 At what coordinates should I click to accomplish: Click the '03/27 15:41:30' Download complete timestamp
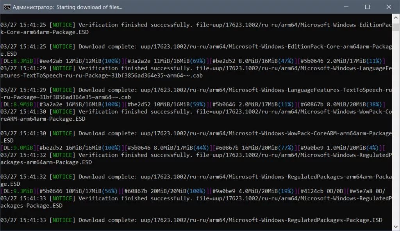pyautogui.click(x=23, y=133)
